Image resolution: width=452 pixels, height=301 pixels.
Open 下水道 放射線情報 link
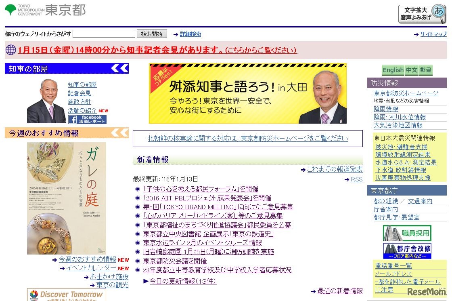pos(401,170)
